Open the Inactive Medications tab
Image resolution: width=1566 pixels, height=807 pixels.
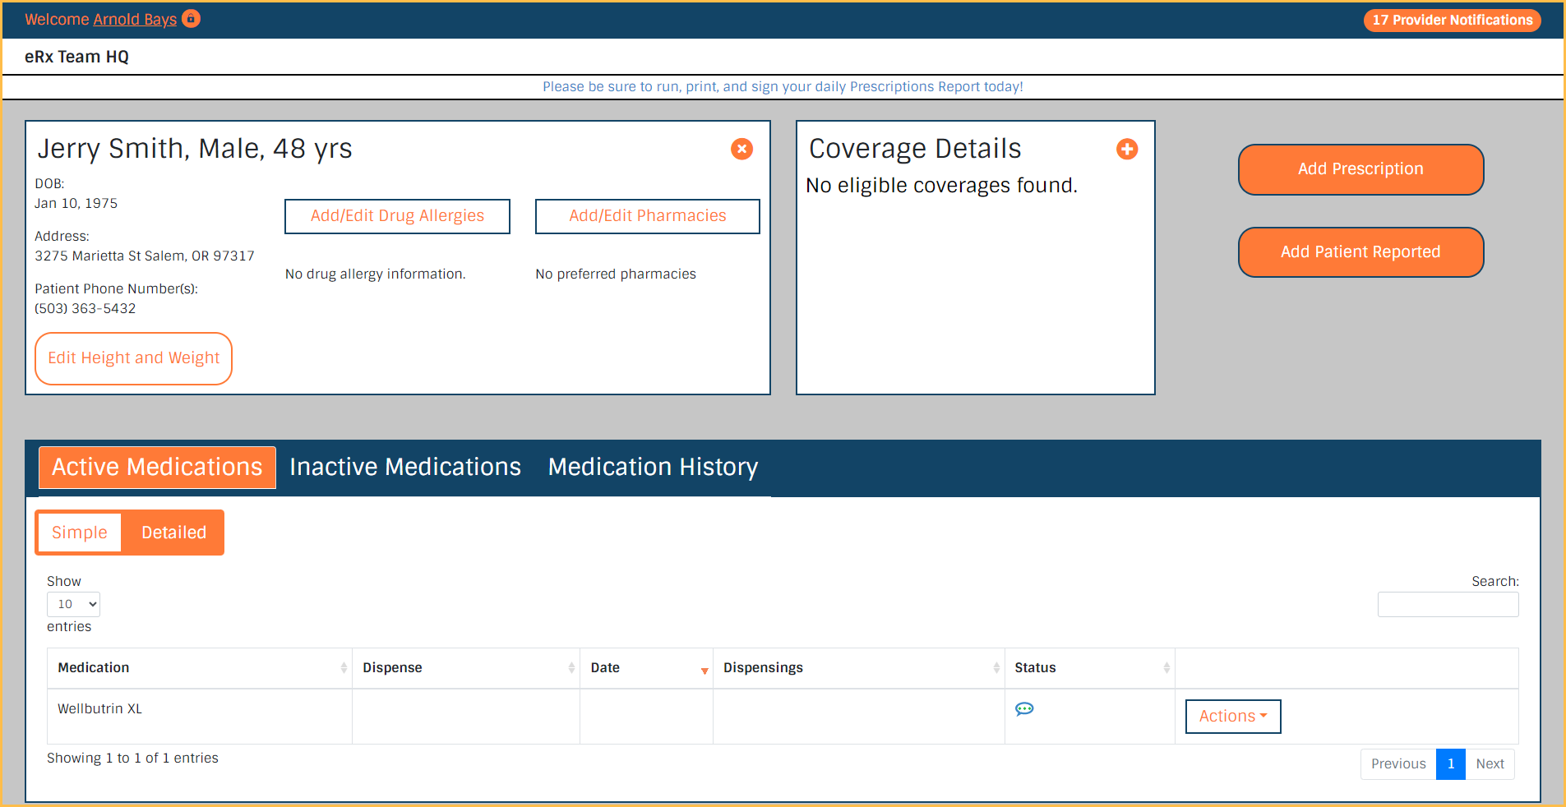405,467
